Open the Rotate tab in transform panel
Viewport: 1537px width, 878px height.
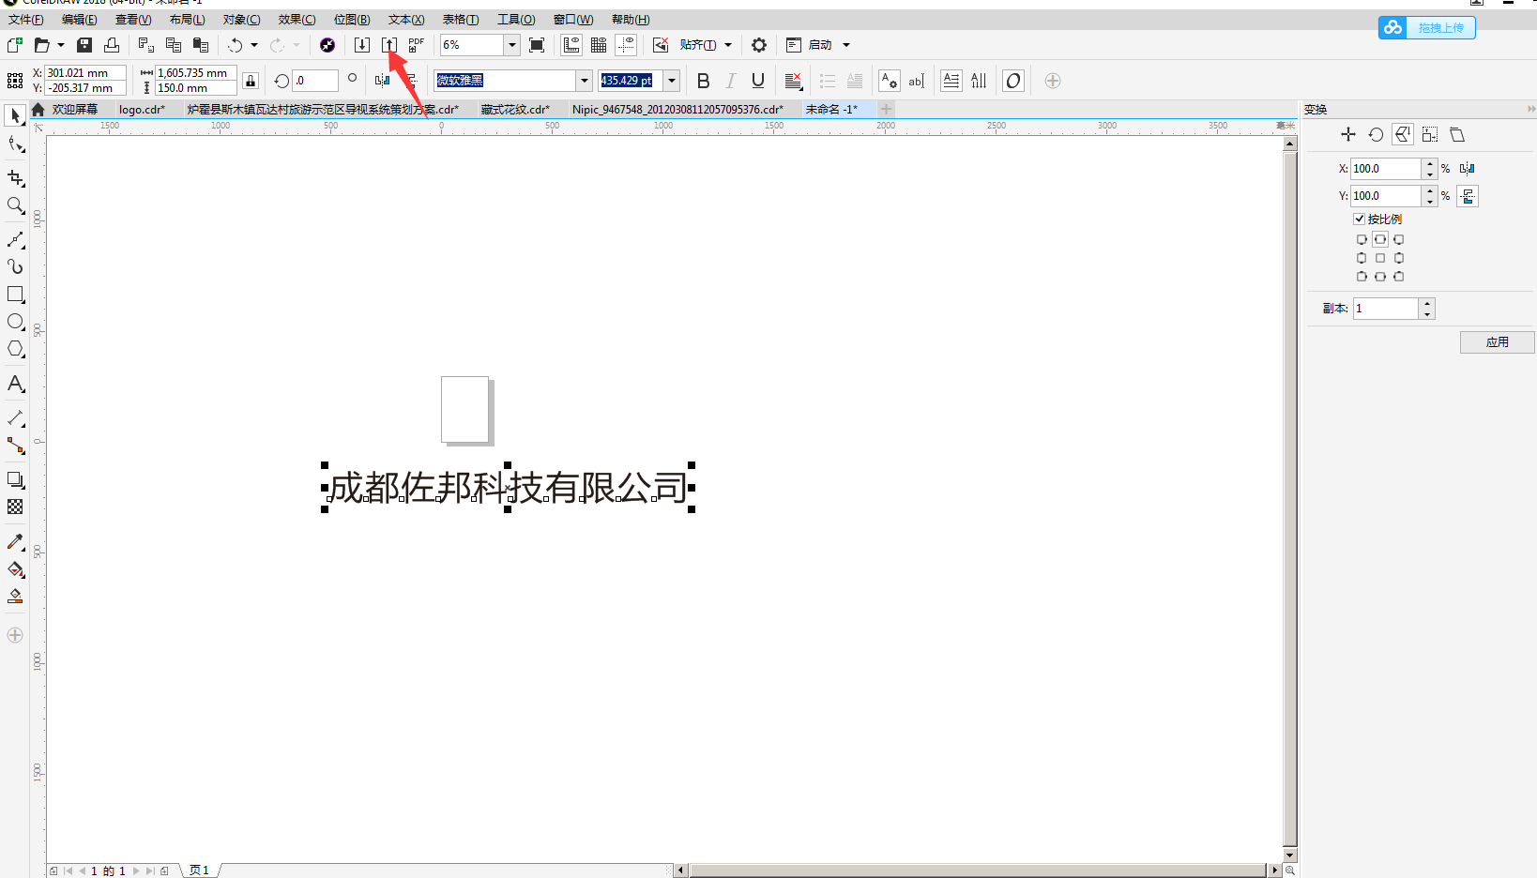pos(1376,135)
